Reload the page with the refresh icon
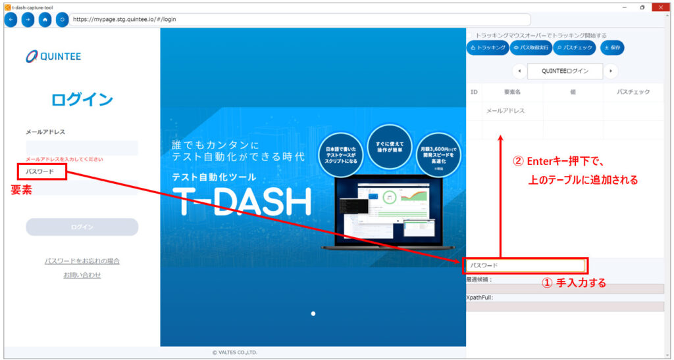The image size is (674, 360). click(62, 20)
